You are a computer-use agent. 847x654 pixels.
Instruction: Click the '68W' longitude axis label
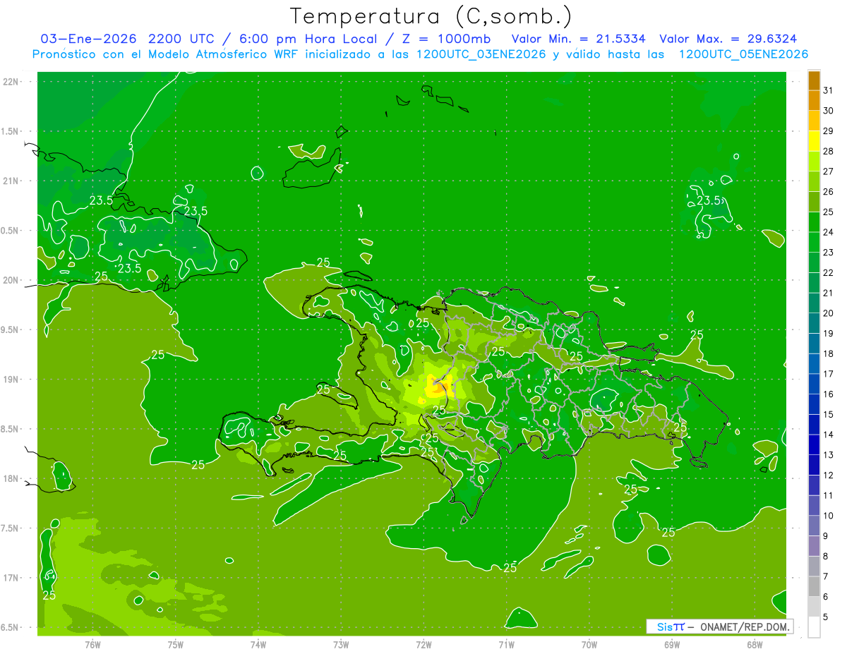click(x=754, y=644)
